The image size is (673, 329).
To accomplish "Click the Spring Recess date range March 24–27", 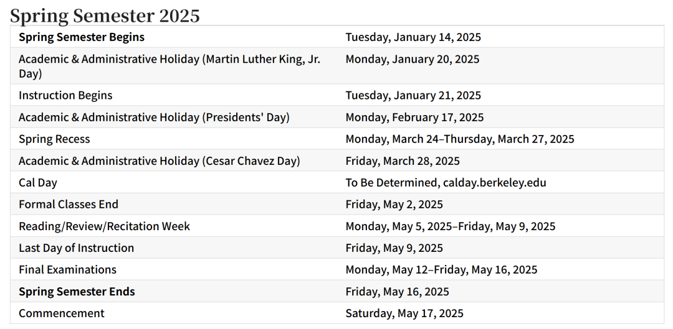I will tap(460, 139).
